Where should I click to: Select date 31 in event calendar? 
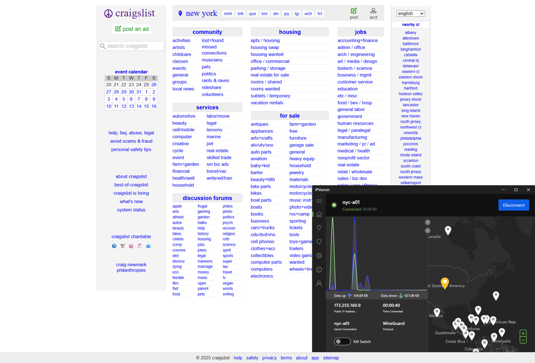click(138, 92)
